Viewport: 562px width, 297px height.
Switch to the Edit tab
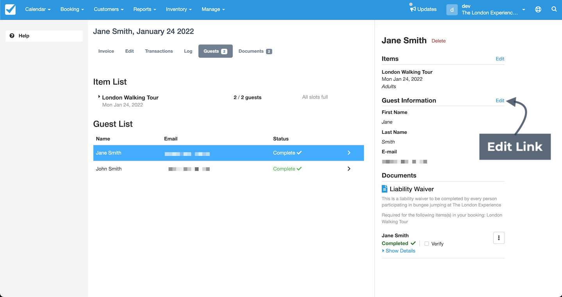pos(130,51)
